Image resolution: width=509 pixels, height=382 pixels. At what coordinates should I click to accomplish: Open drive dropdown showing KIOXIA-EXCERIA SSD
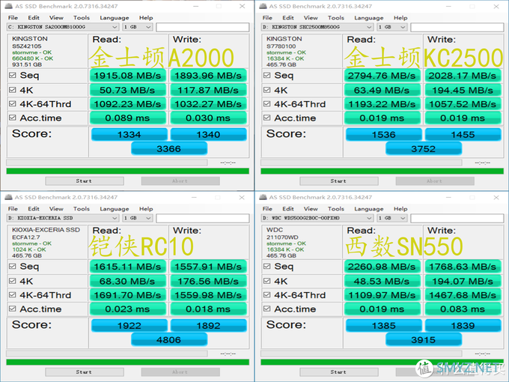click(63, 218)
